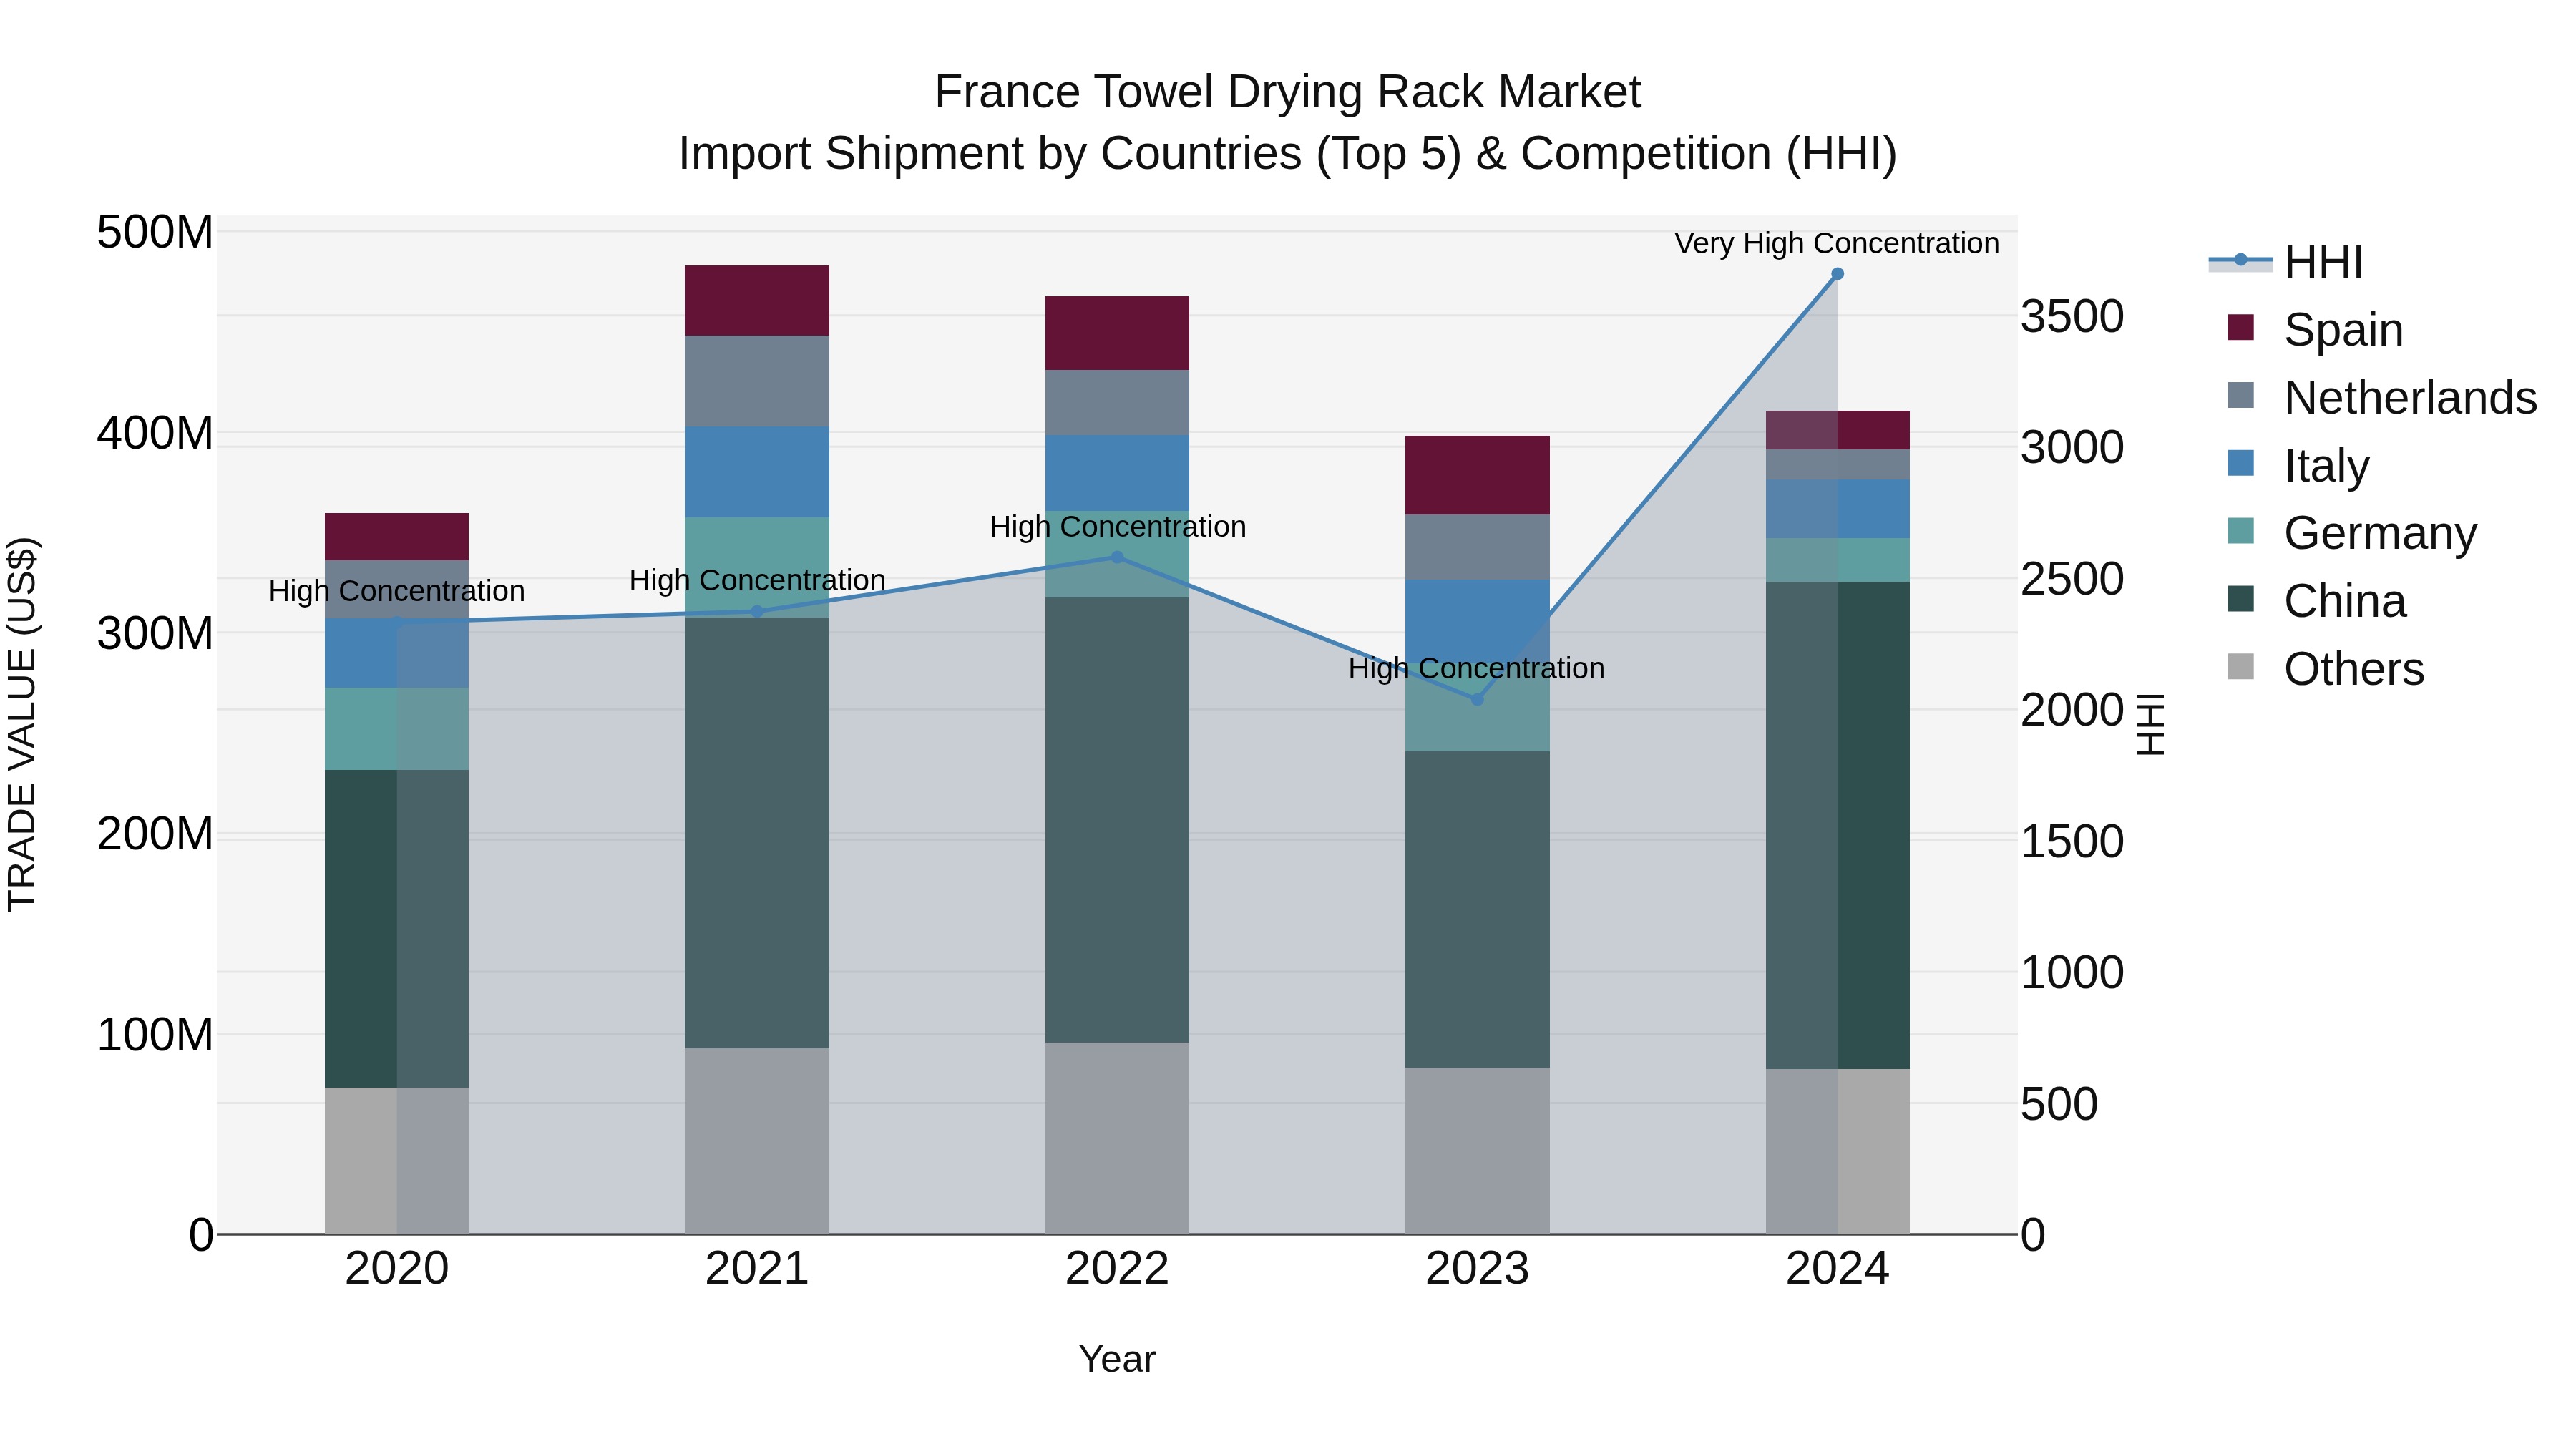Click the 2023 HHI data point
The width and height of the screenshot is (2576, 1449).
point(1477,699)
